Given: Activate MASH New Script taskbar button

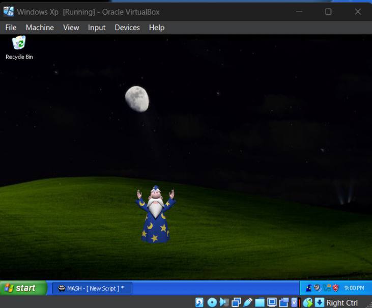Looking at the screenshot, I should click(x=92, y=288).
